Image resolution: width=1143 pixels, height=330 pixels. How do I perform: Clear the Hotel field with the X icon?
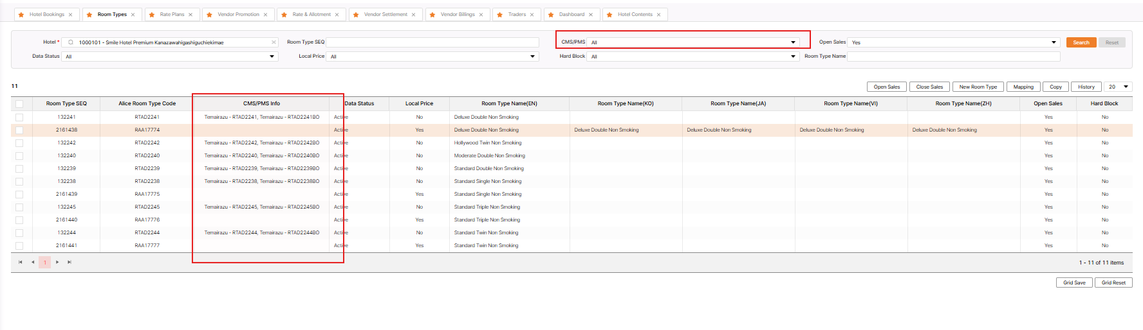pos(274,42)
